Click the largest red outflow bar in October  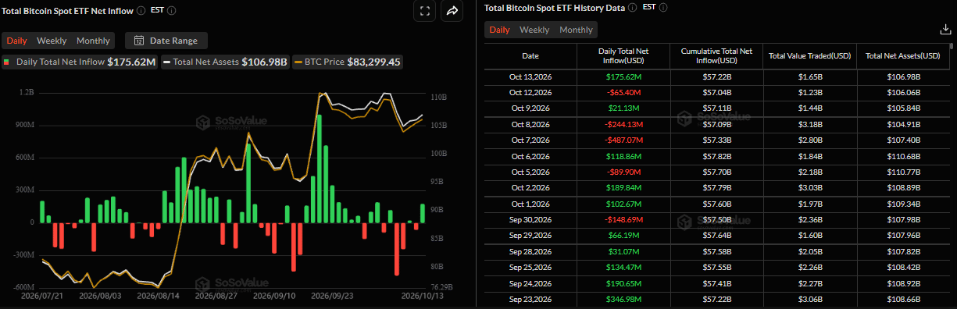[397, 249]
